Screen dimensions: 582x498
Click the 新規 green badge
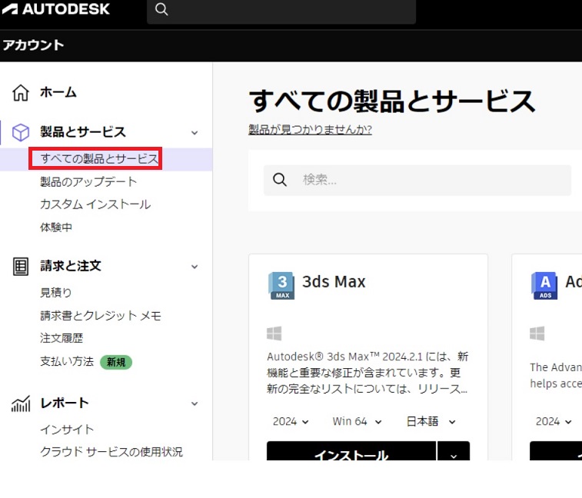tap(116, 362)
